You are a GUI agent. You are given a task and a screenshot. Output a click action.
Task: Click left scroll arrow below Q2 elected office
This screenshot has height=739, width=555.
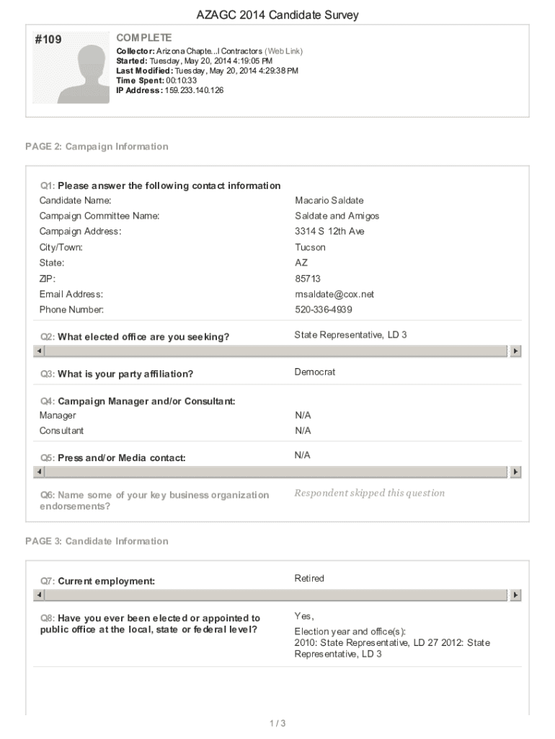[x=40, y=351]
